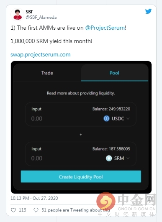The height and width of the screenshot is (222, 162).
Task: Expand the USDC token dropdown
Action: 128,118
